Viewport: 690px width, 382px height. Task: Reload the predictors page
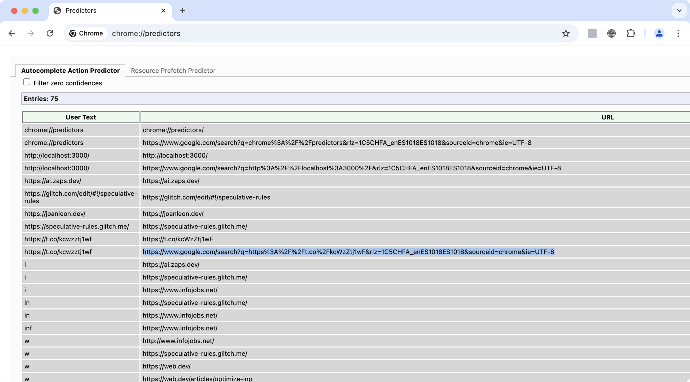(x=50, y=33)
